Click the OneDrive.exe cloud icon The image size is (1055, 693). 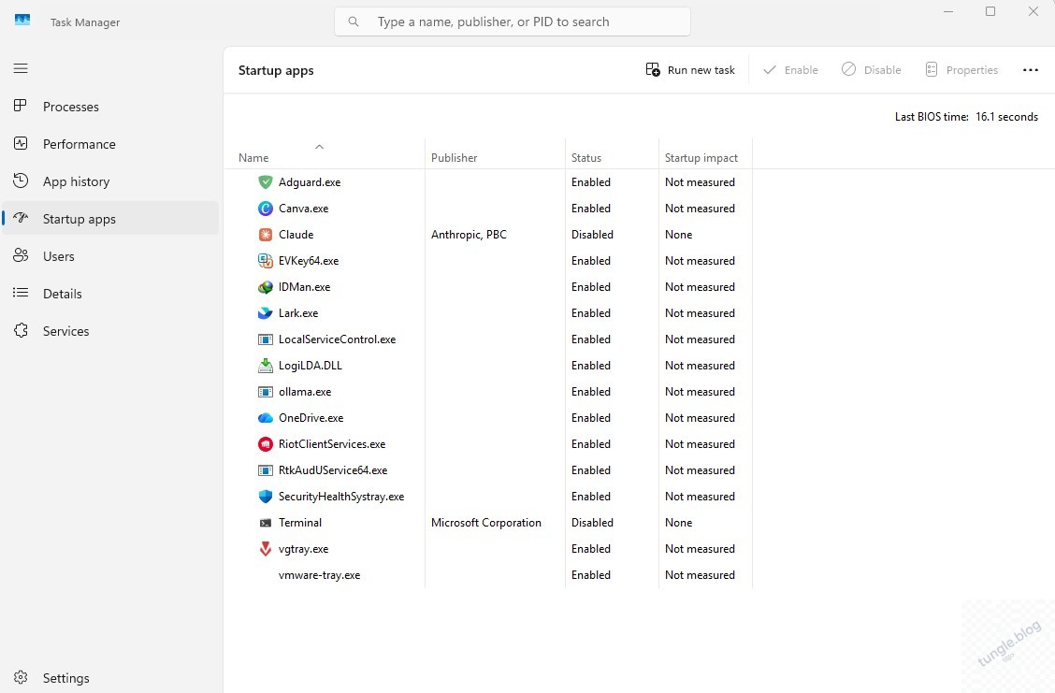pos(265,418)
